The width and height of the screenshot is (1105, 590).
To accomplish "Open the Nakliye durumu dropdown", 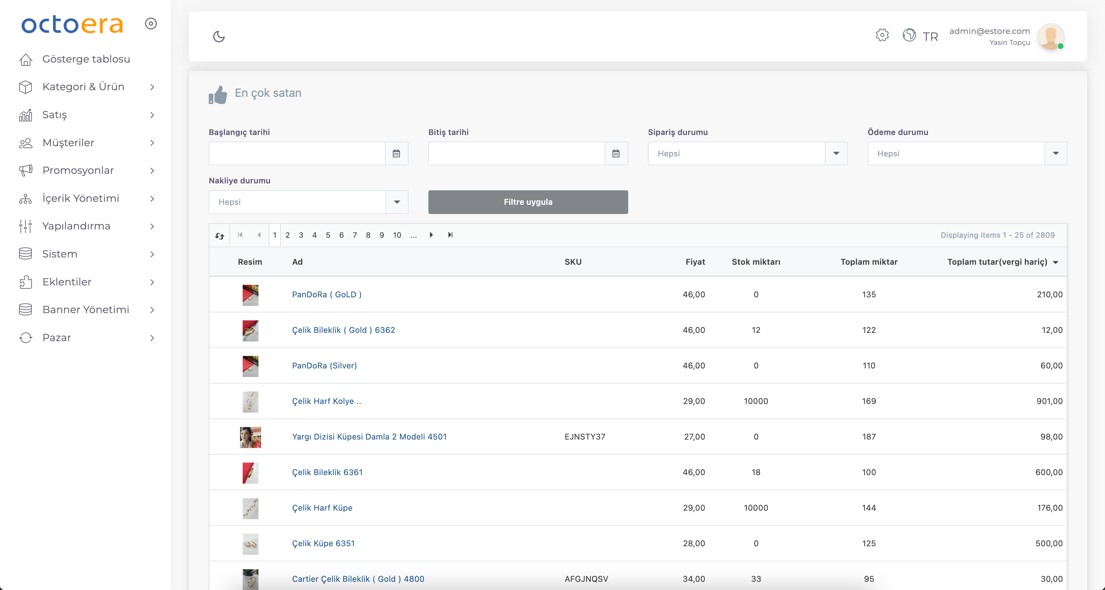I will 397,202.
